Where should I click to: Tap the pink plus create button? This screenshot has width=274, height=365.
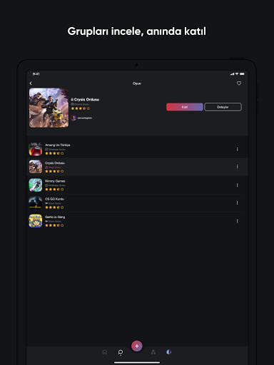tap(137, 346)
